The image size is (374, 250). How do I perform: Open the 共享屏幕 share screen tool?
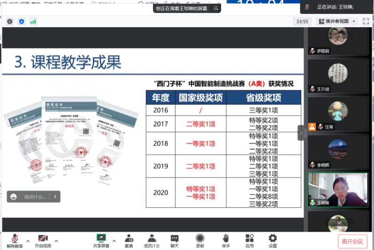[x=101, y=238]
